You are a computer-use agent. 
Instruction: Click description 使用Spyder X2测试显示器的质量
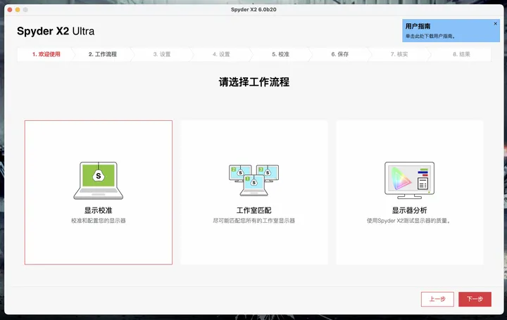pyautogui.click(x=408, y=221)
